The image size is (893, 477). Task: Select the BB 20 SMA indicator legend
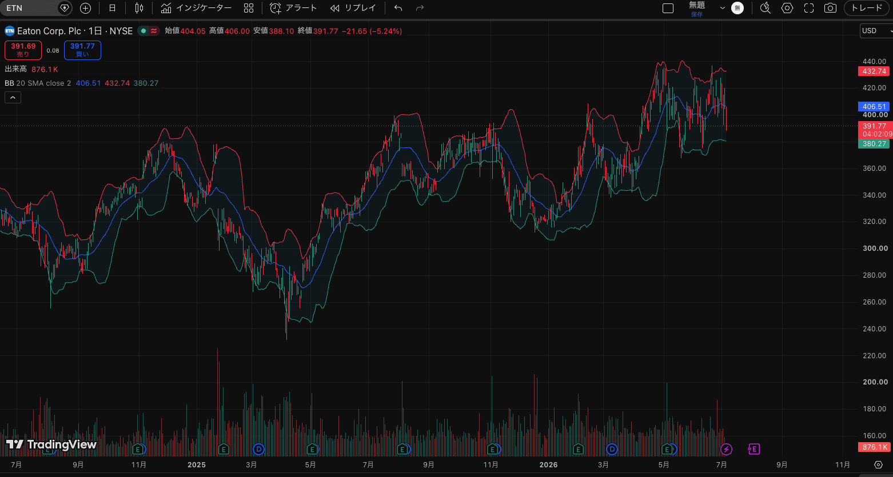[38, 83]
